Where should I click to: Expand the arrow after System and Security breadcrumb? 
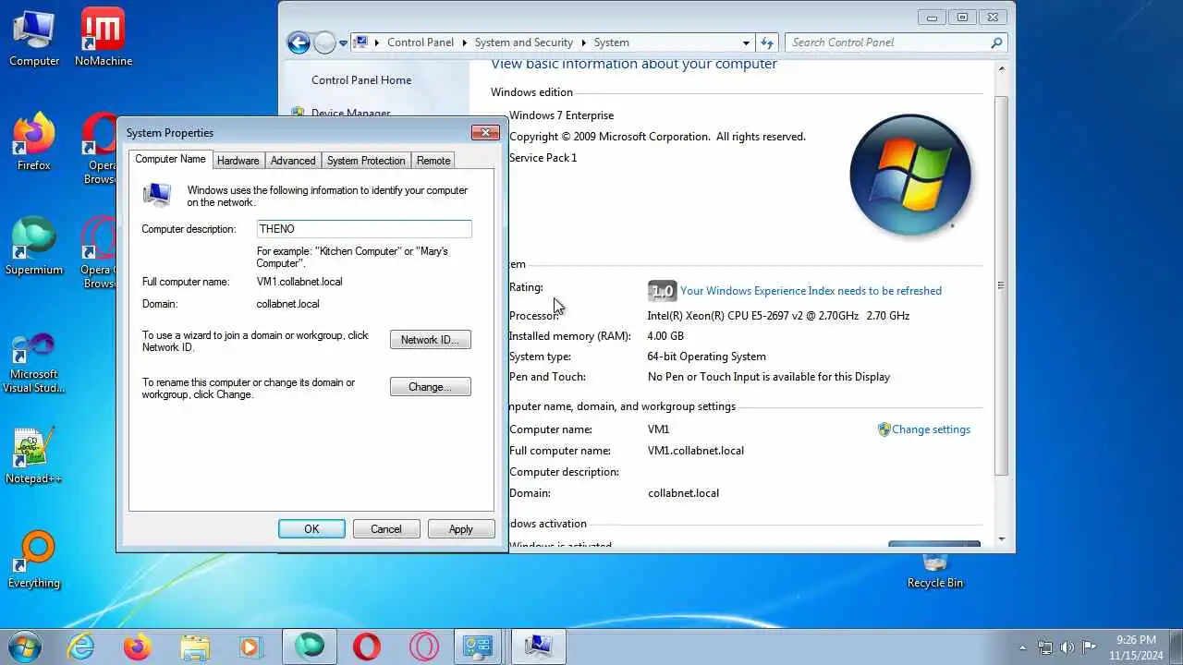coord(583,42)
